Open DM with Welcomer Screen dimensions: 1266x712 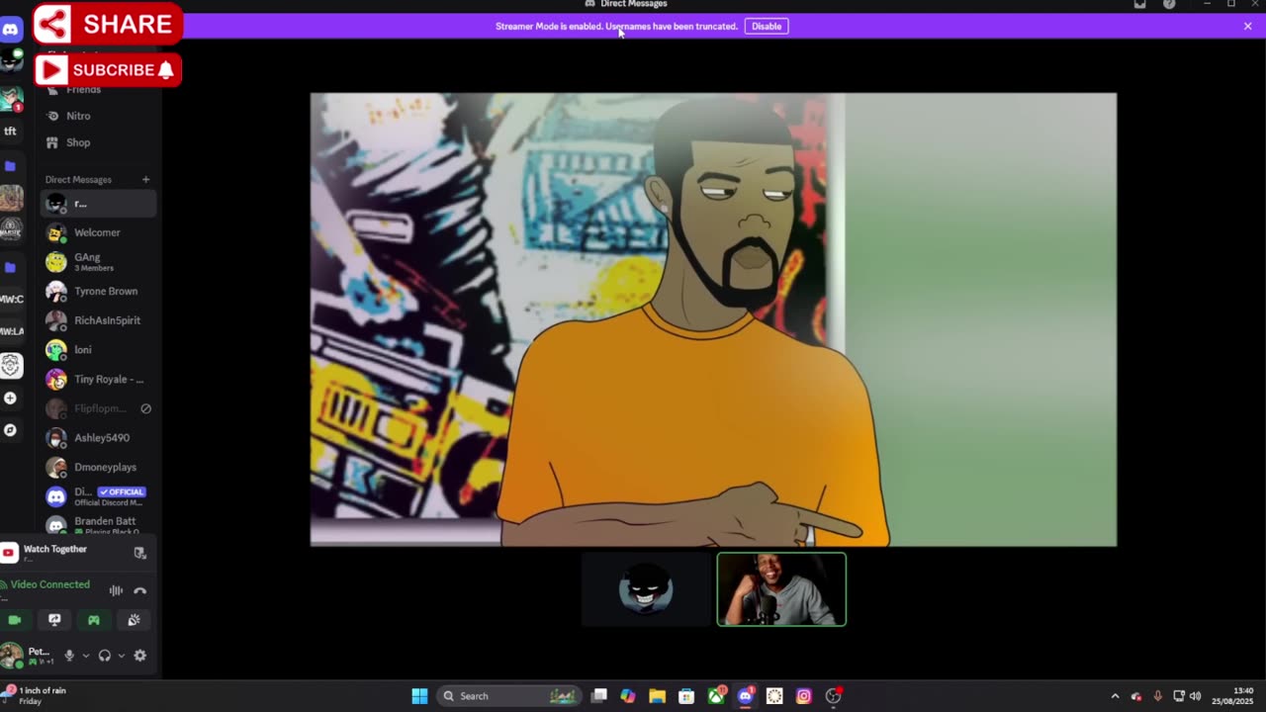tap(98, 232)
